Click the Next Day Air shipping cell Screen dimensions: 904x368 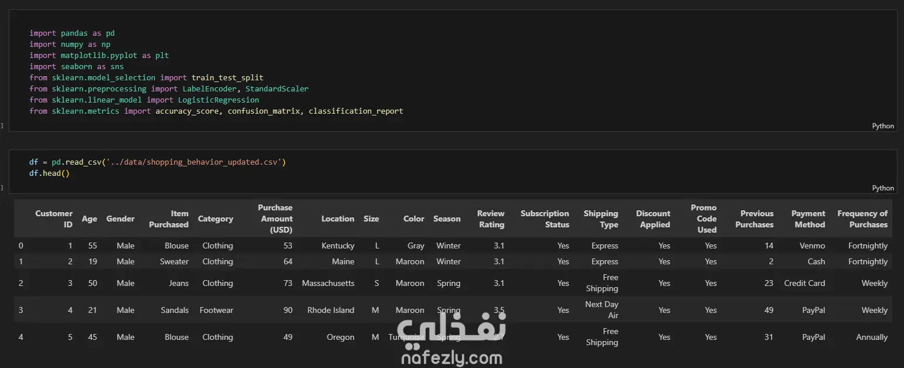(601, 310)
